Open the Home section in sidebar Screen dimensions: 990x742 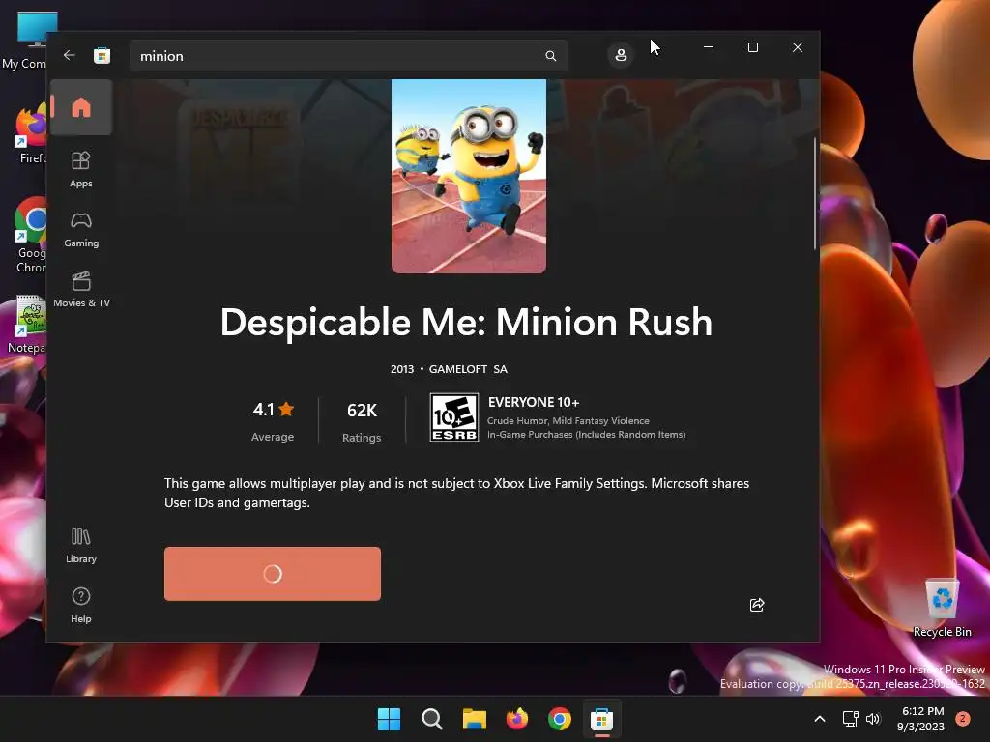(81, 107)
